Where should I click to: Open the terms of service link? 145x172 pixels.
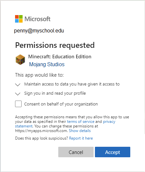81,122
